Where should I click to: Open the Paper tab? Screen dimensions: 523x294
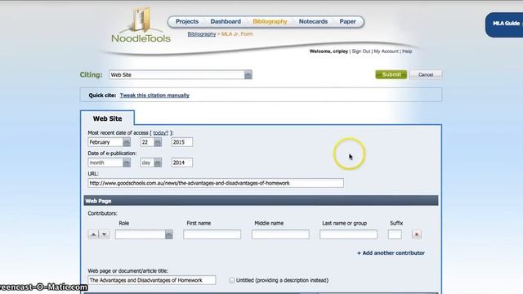347,21
